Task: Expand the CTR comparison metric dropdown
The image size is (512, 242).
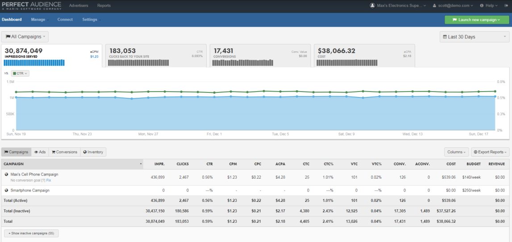Action: pos(20,73)
